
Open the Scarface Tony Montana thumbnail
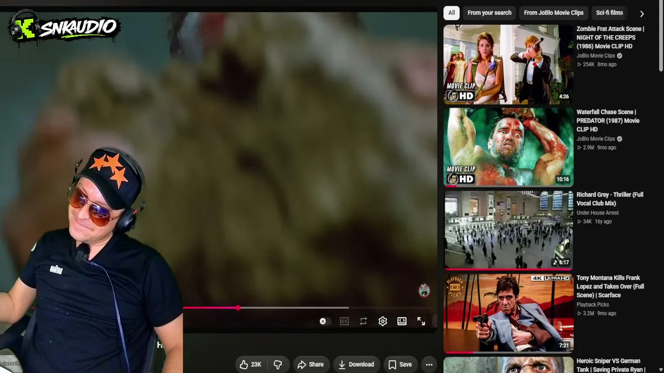click(x=508, y=313)
